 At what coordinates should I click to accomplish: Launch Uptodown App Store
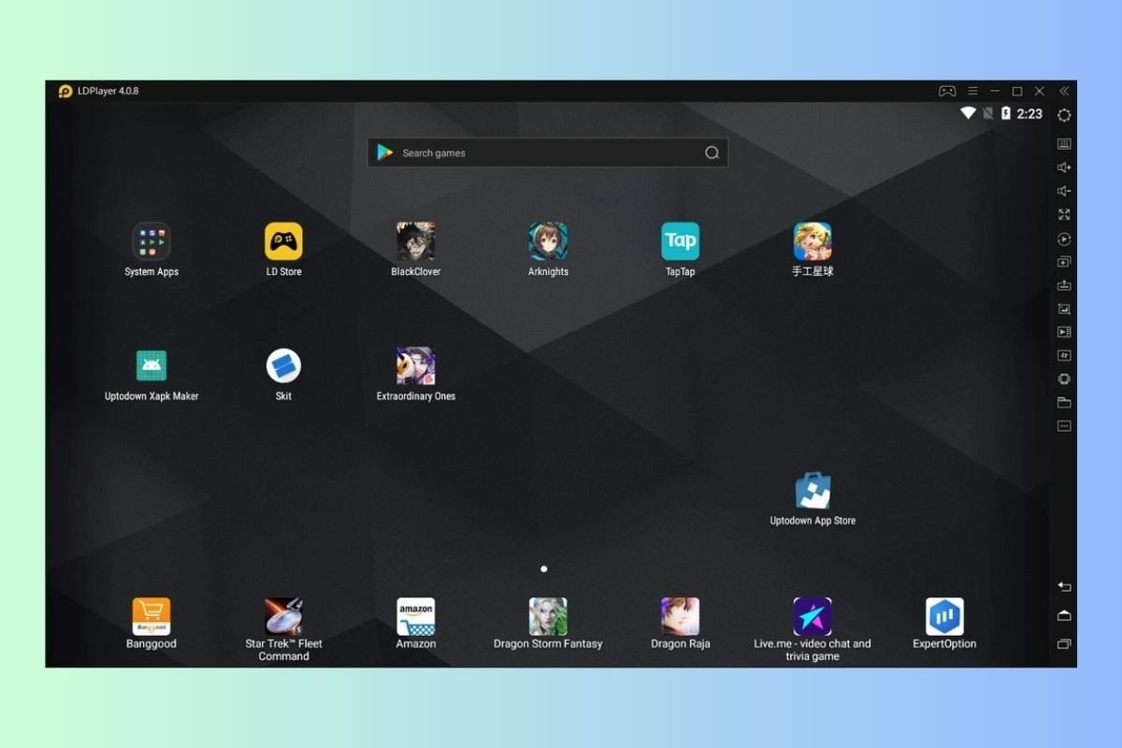(813, 491)
